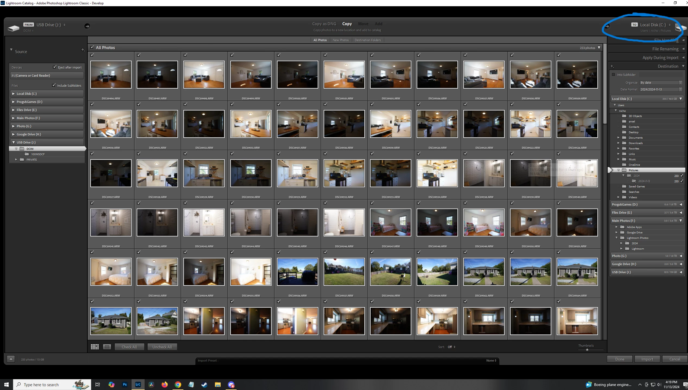
Task: Click the Uncheck All button
Action: pyautogui.click(x=162, y=347)
